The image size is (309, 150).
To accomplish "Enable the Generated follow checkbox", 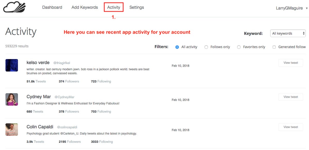I will pyautogui.click(x=274, y=47).
